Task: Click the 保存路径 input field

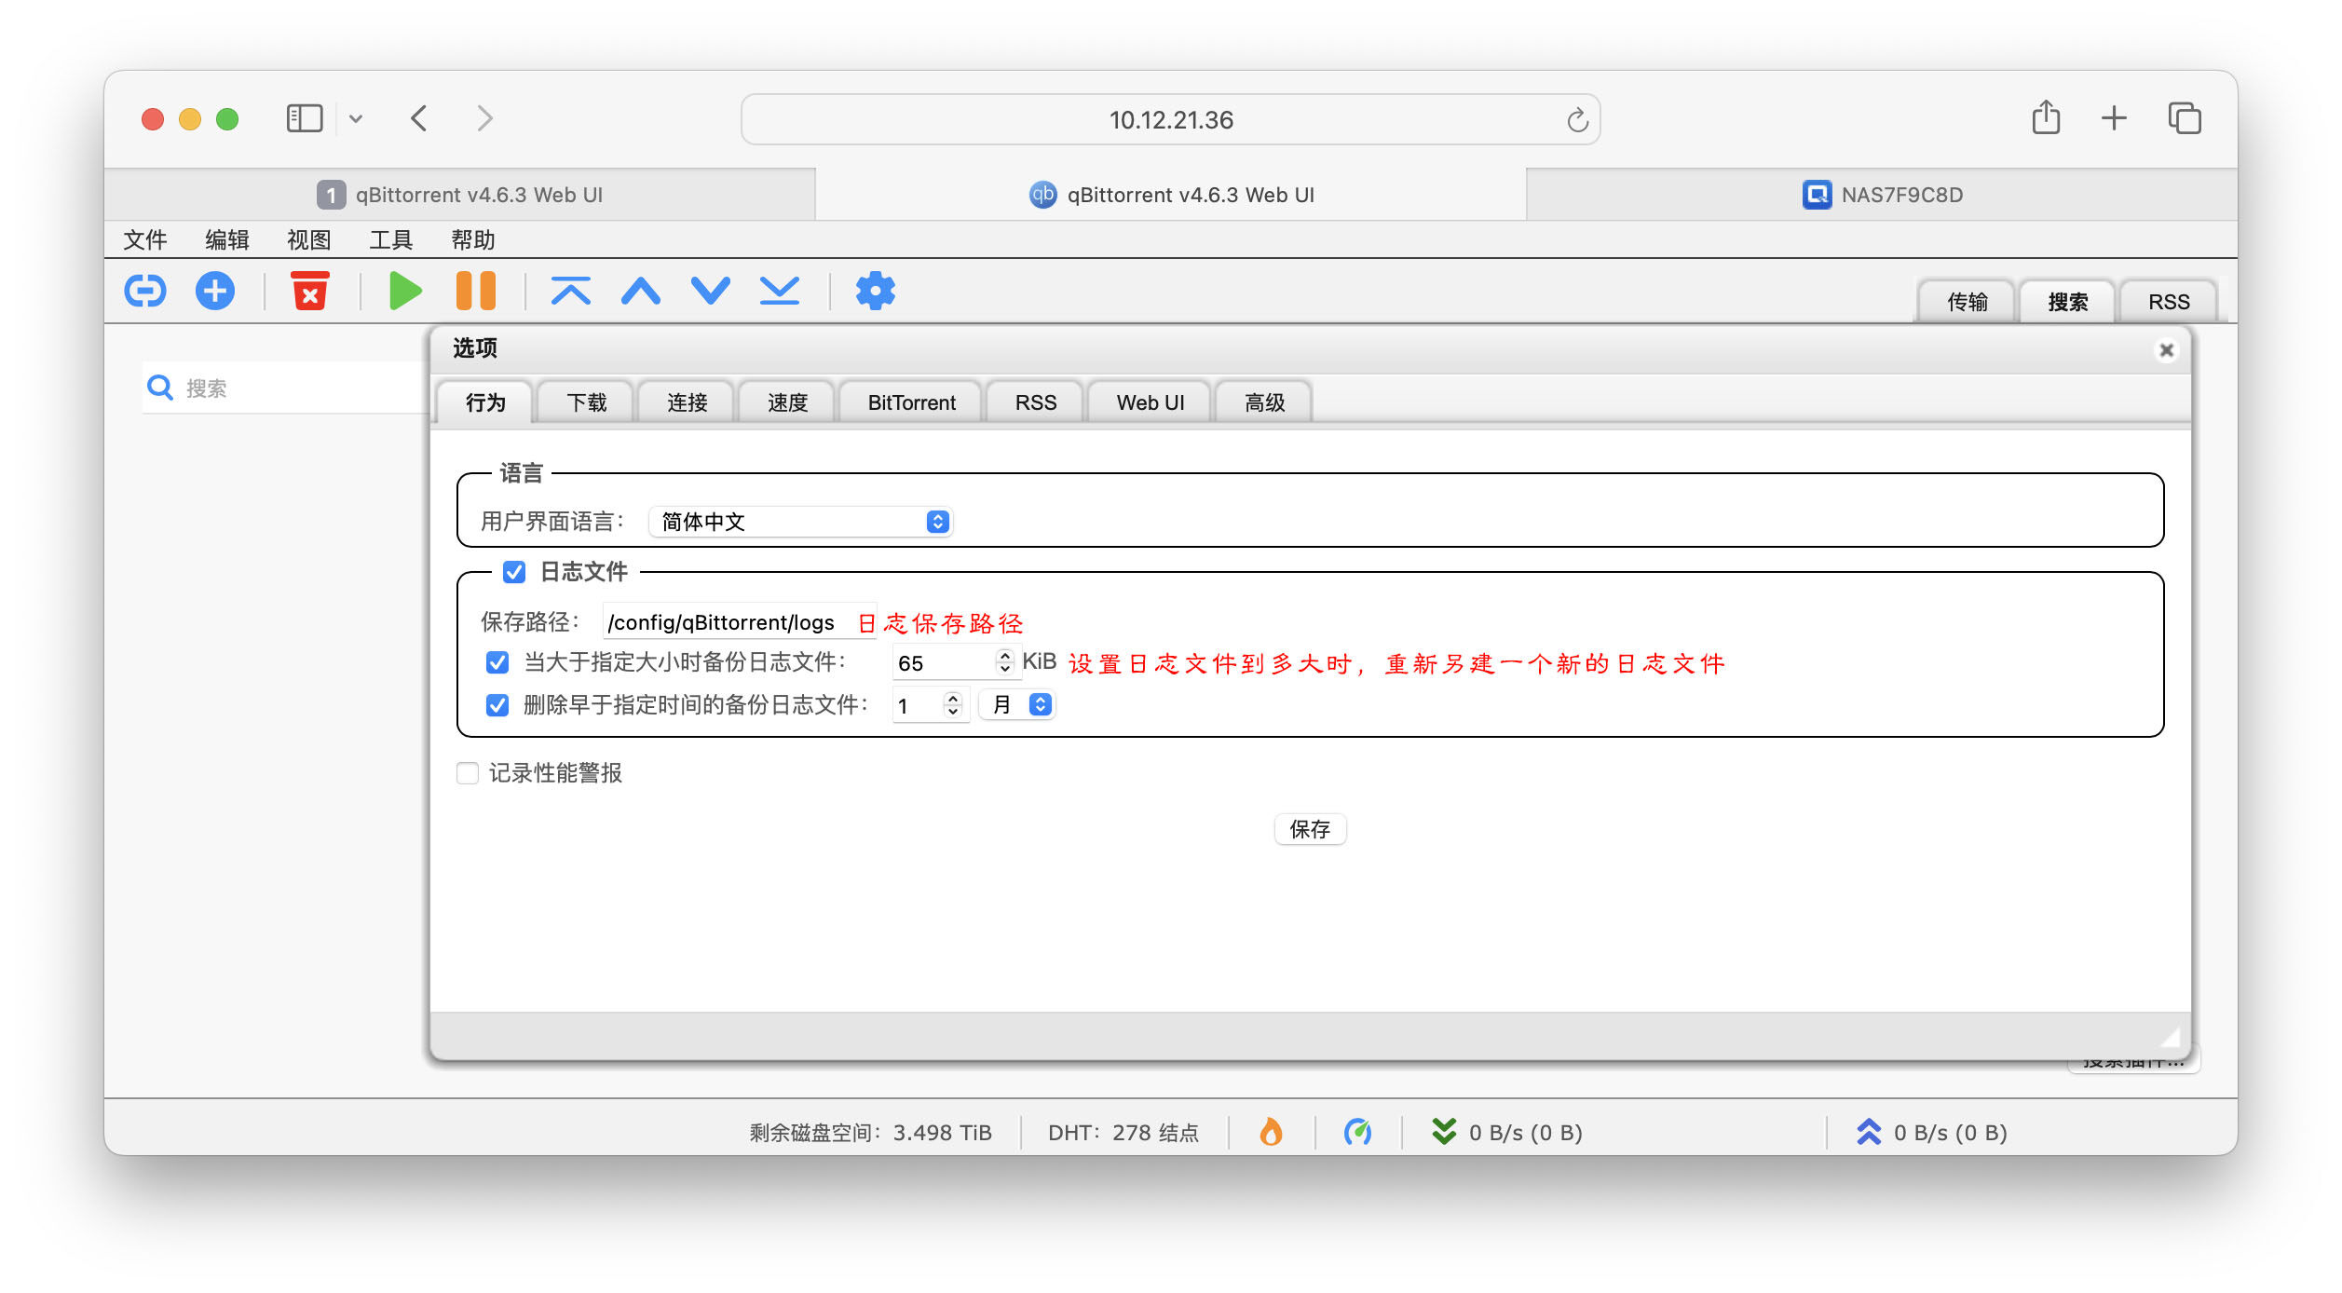Action: (741, 622)
